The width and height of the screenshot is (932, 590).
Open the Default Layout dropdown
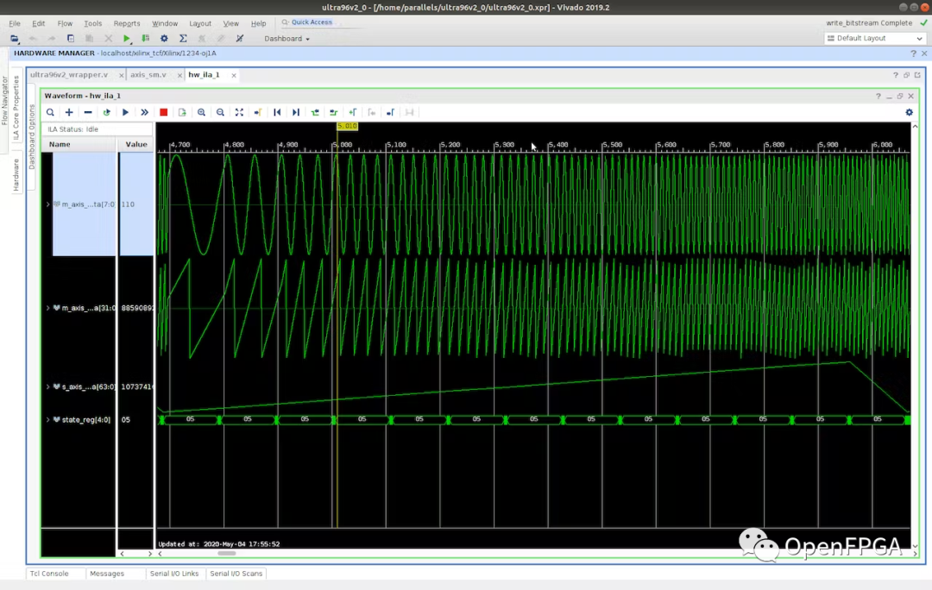872,38
